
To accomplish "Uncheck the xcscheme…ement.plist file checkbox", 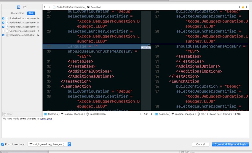I will [x=3, y=35].
